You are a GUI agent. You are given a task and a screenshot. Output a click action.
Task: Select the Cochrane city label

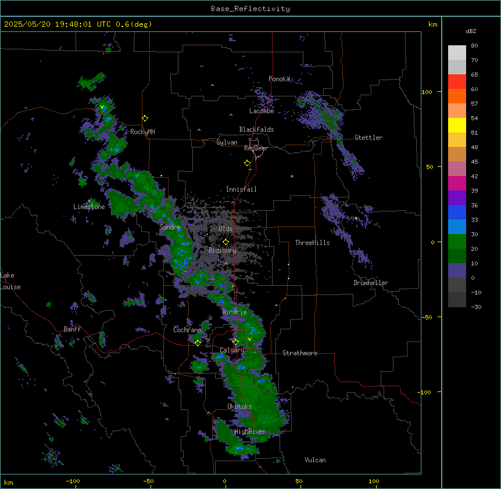click(x=187, y=330)
